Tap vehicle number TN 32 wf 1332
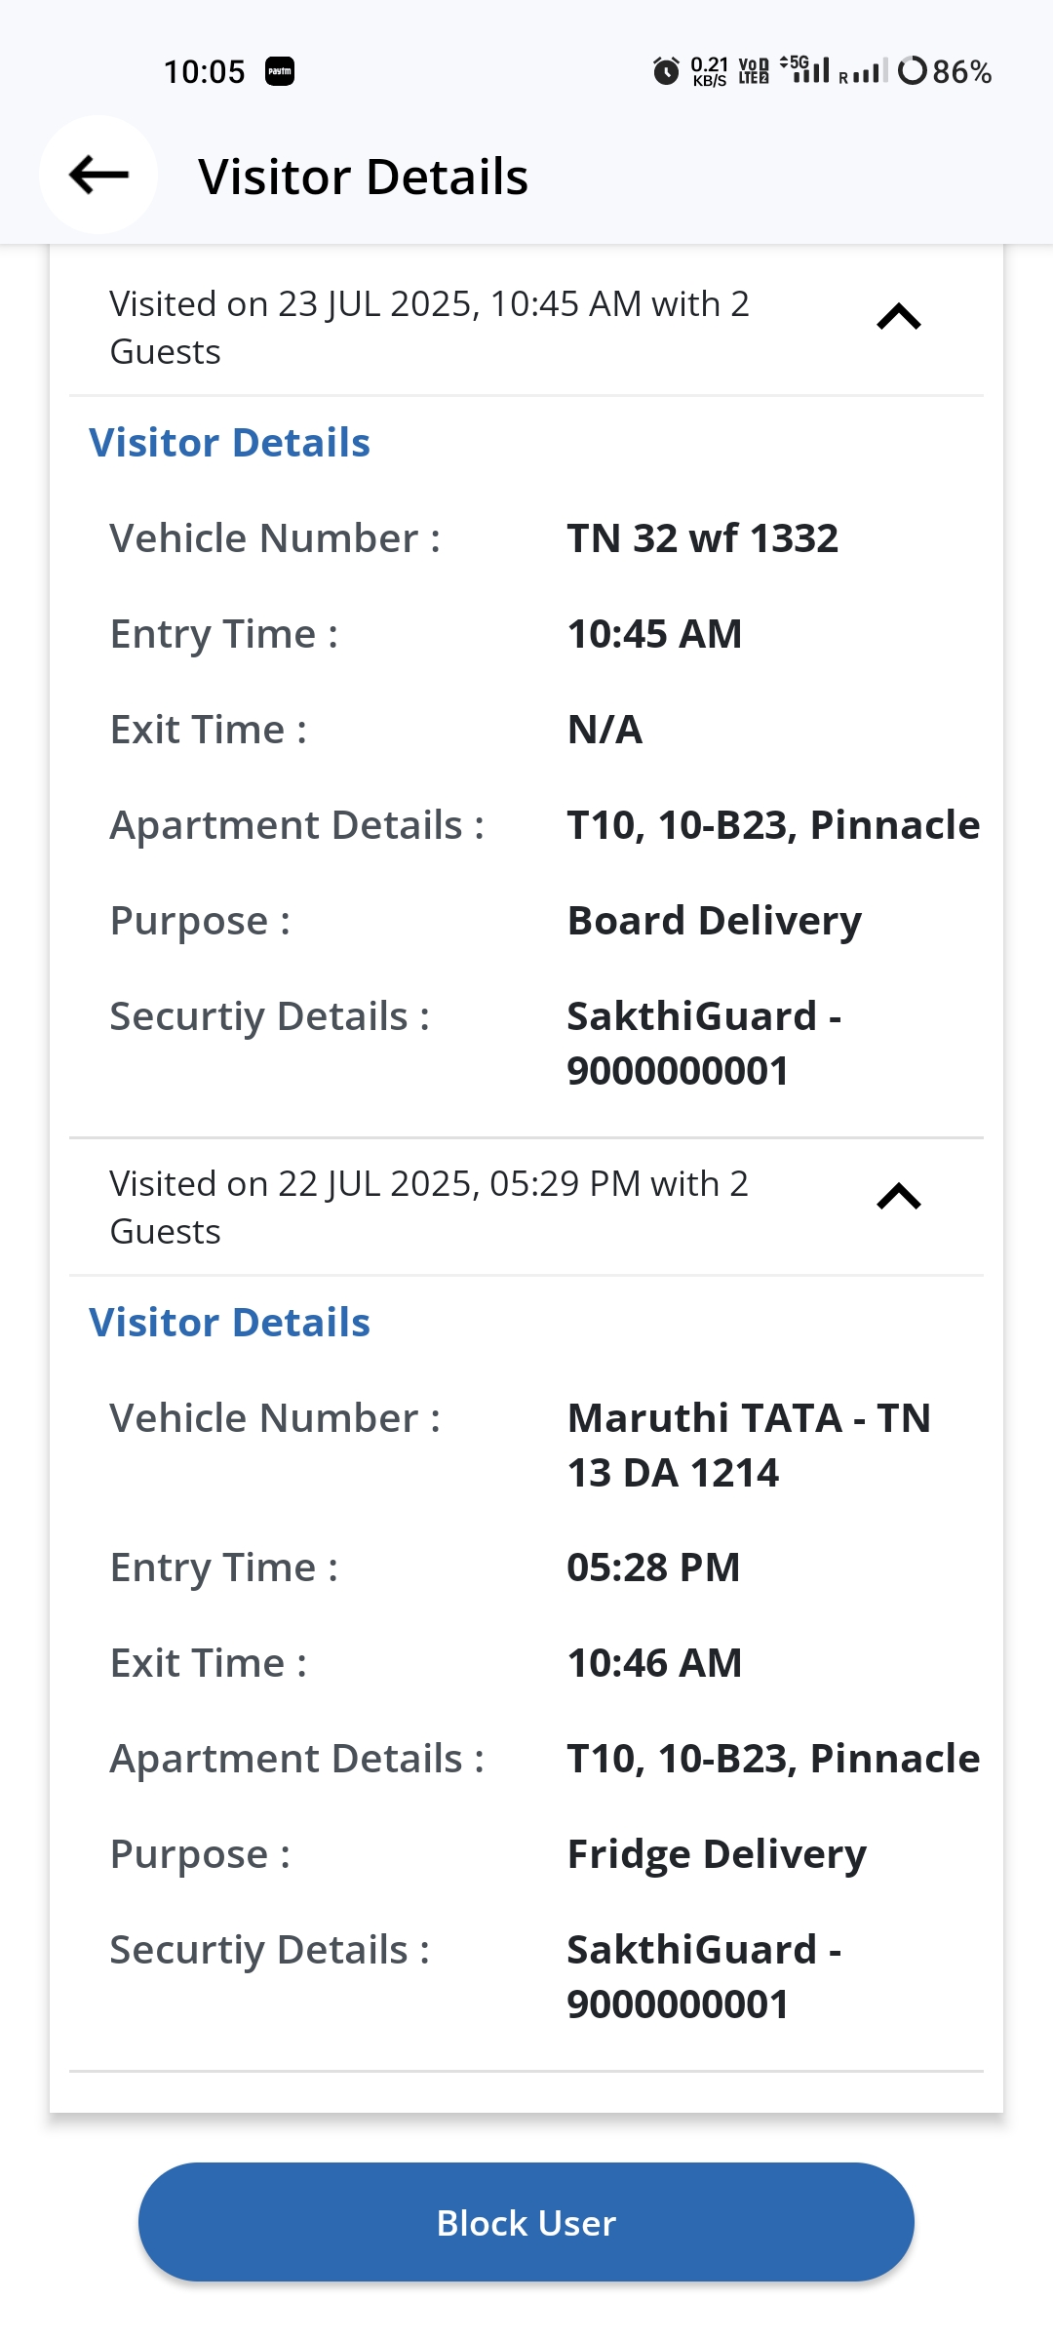 [x=702, y=538]
